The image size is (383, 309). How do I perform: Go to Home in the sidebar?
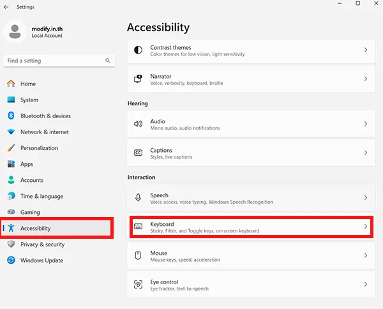point(28,84)
